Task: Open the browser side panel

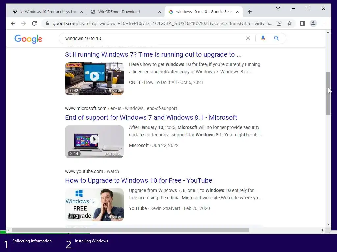Action: [303, 23]
